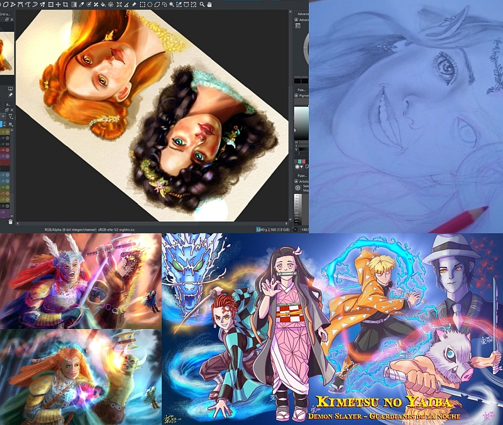This screenshot has height=425, width=503.
Task: Select the Color Sampler eyedropper tool
Action: pyautogui.click(x=82, y=4)
